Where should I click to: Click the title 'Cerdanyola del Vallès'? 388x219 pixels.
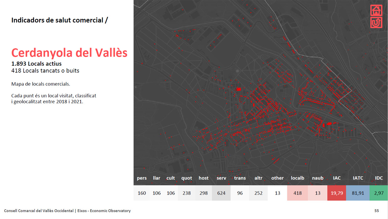[x=69, y=53]
